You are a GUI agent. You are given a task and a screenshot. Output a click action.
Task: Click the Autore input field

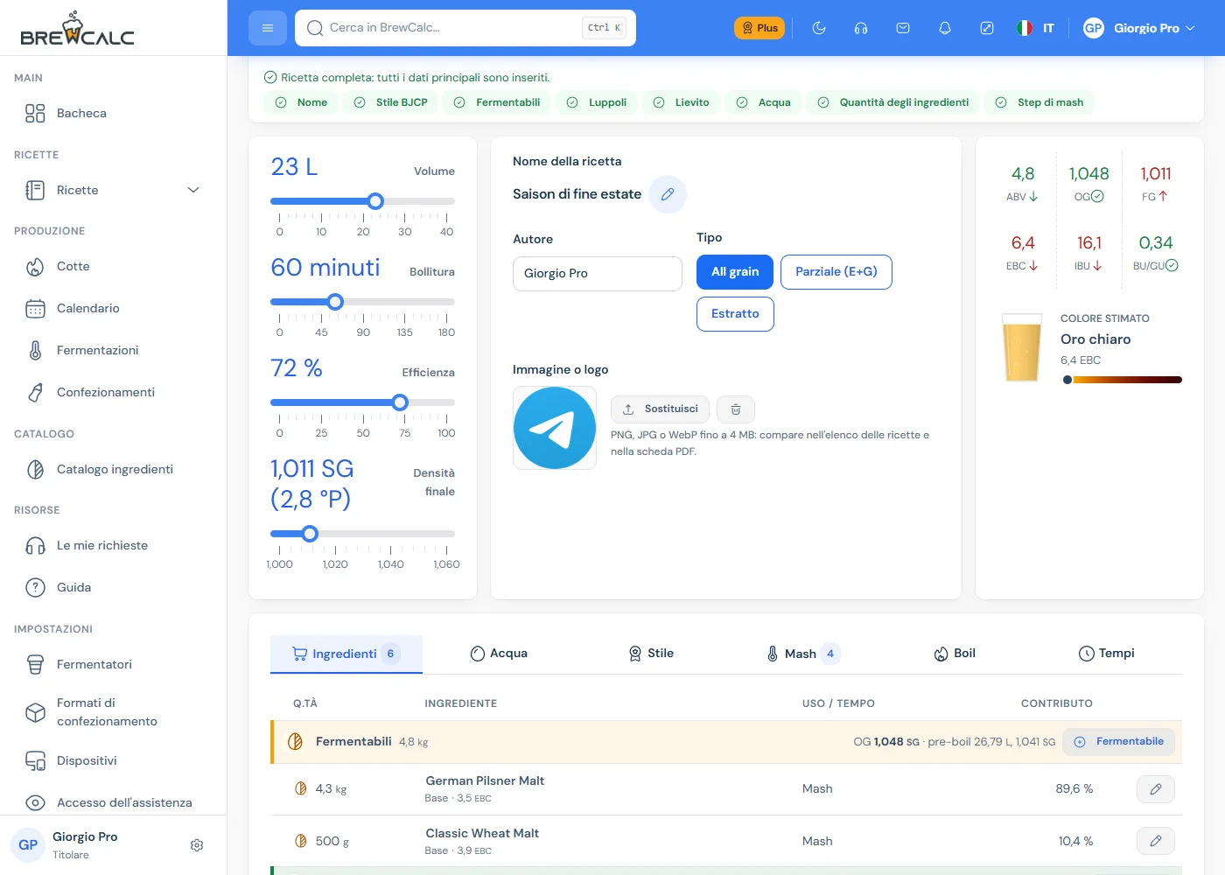[x=598, y=274]
